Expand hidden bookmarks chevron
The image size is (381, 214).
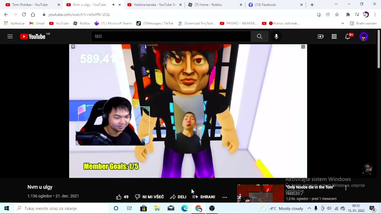pos(343,23)
